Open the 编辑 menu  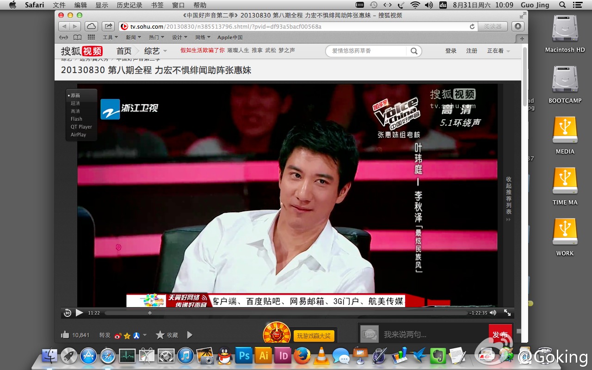tap(80, 5)
